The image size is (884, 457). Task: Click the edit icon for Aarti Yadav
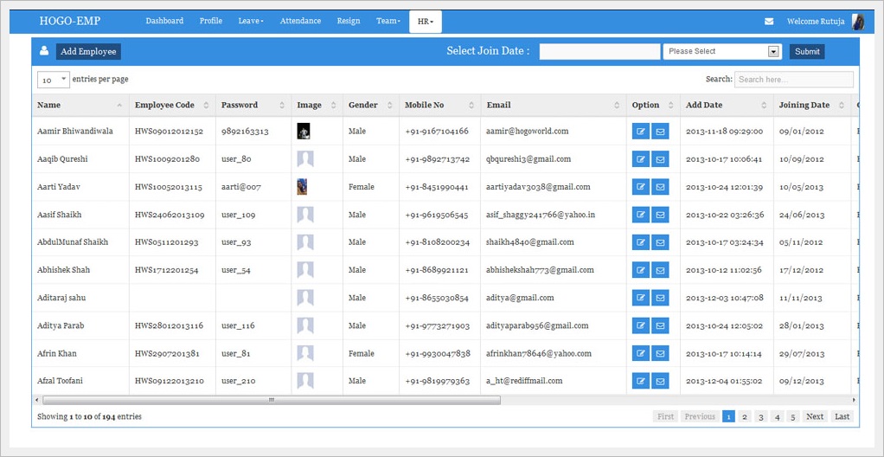[640, 187]
